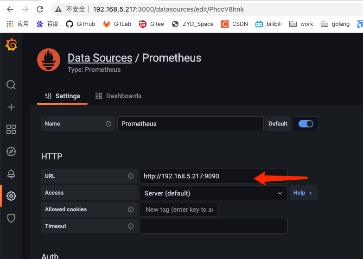Switch to the Settings tab
The width and height of the screenshot is (363, 259).
63,96
